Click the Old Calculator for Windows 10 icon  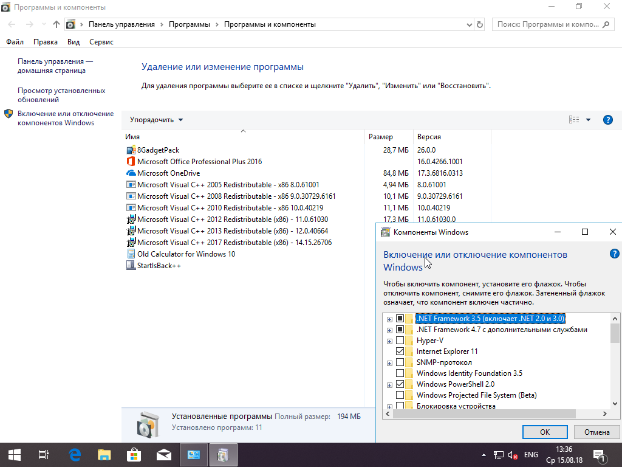[131, 254]
